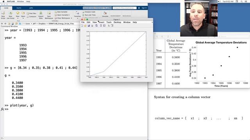Image resolution: width=250 pixels, height=140 pixels.
Task: Select Jeff in the folder path
Action: click(34, 24)
